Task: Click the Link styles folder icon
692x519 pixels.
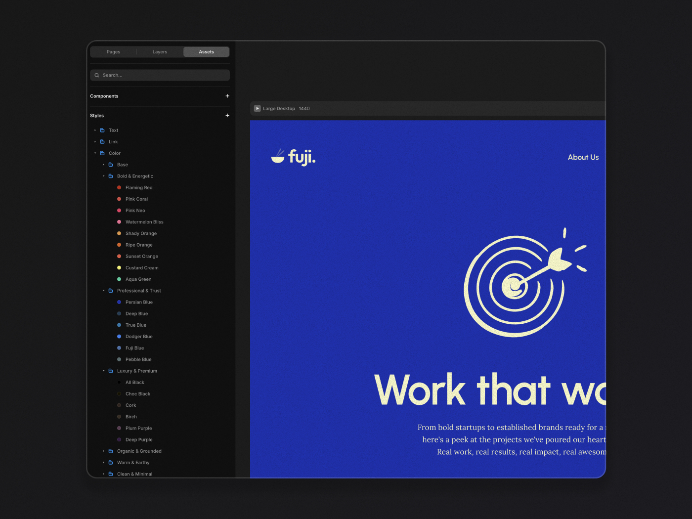Action: [x=102, y=141]
